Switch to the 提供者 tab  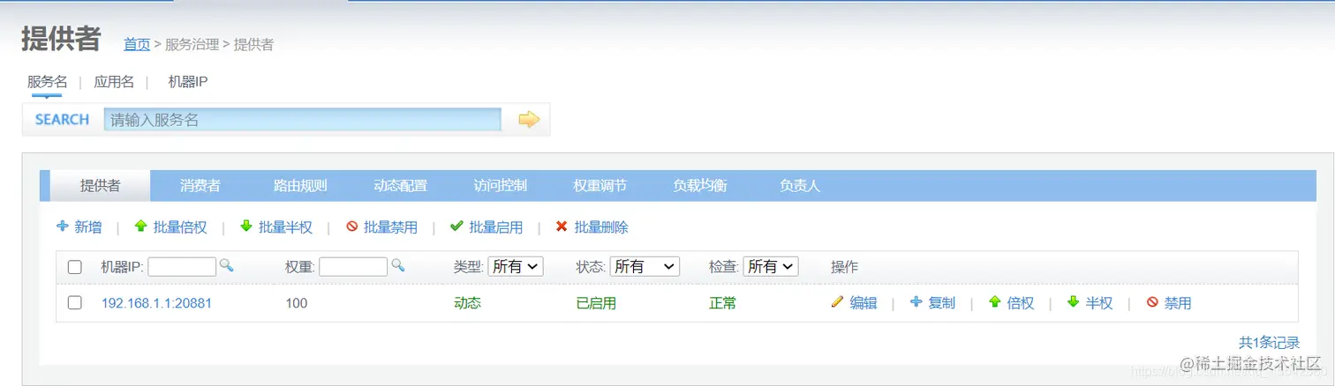tap(101, 186)
